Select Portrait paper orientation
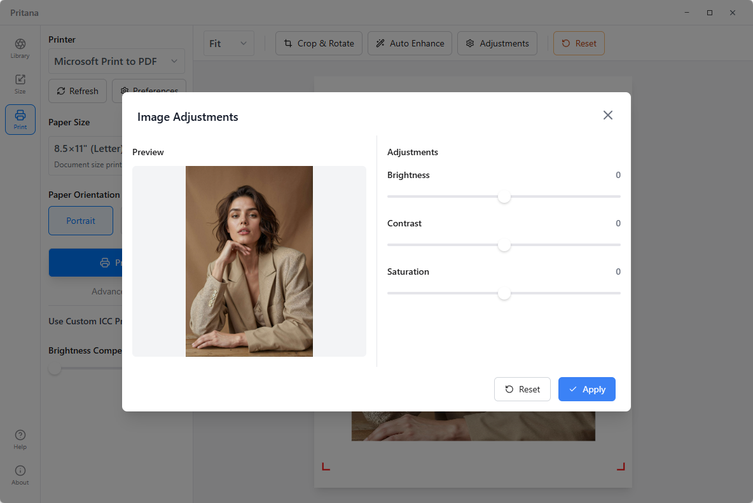This screenshot has height=503, width=753. pos(81,221)
